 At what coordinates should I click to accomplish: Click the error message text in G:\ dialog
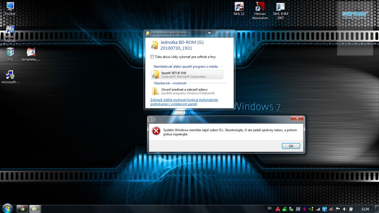(x=230, y=132)
